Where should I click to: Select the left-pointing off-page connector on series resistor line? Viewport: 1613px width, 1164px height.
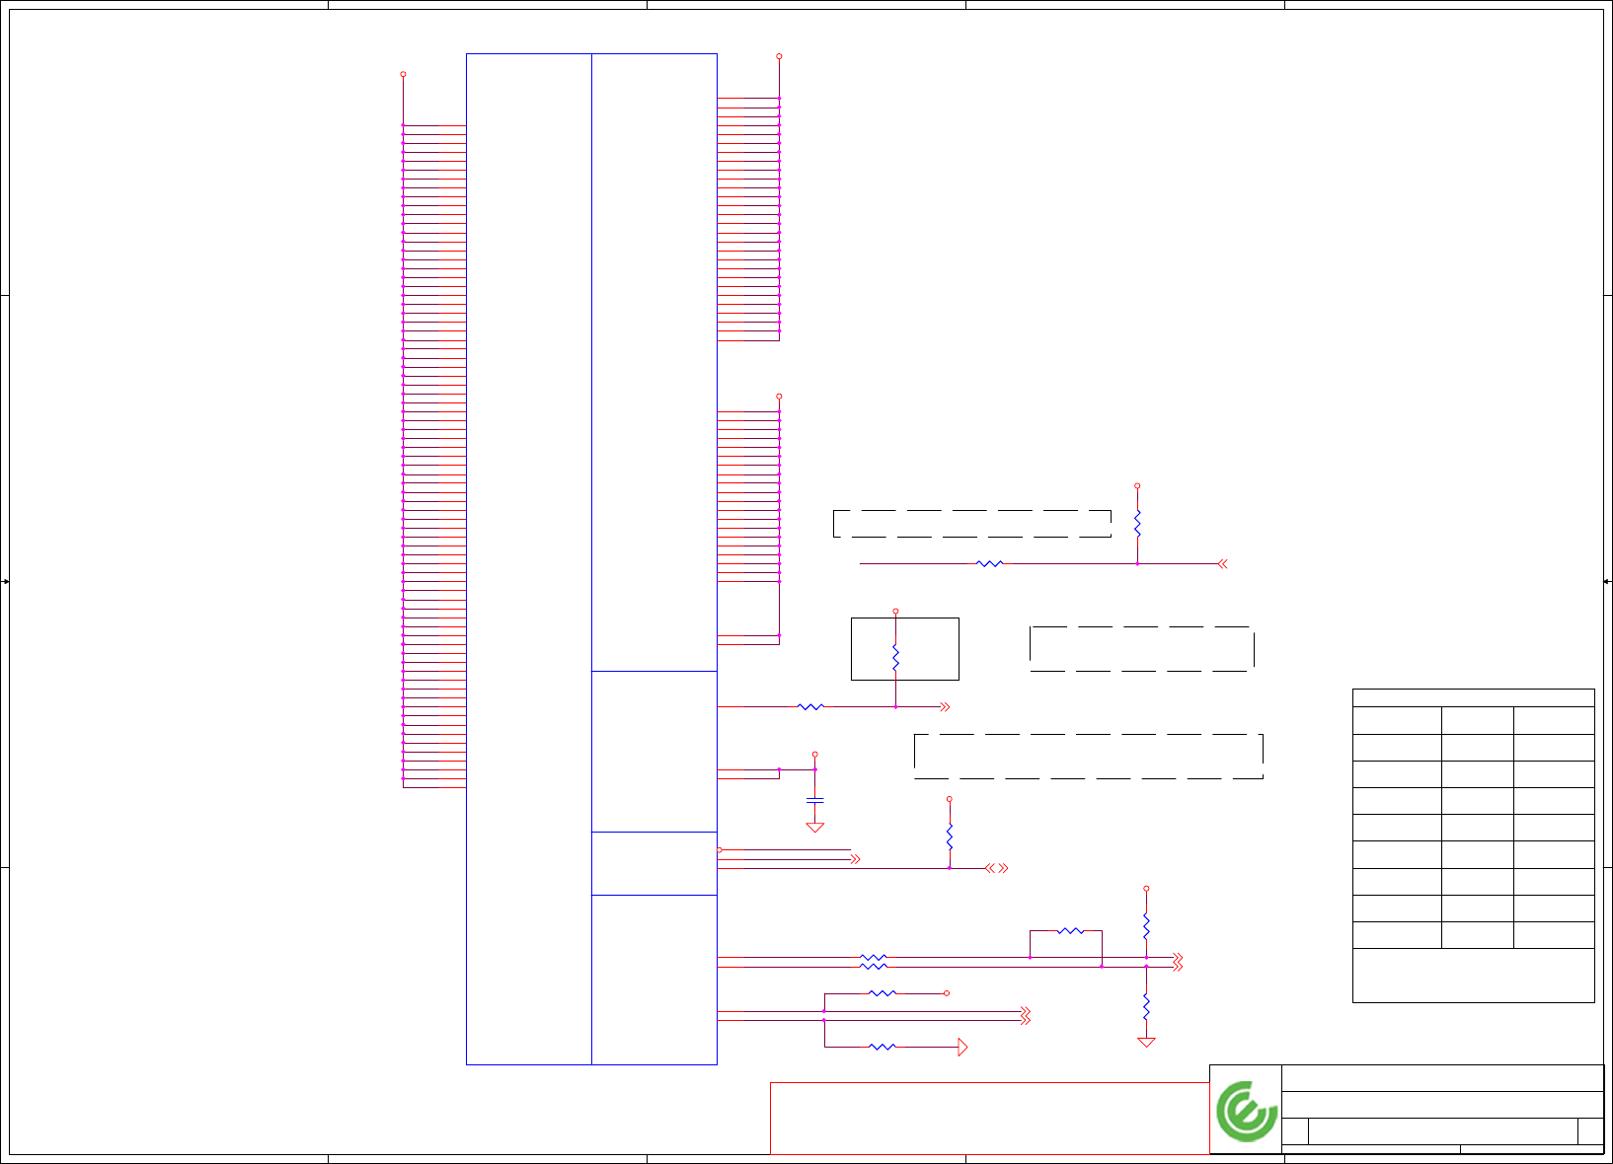point(1222,563)
